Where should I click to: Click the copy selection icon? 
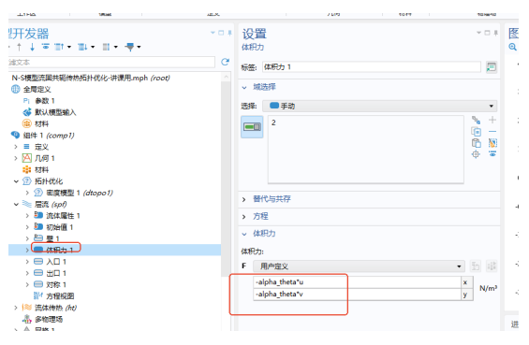pyautogui.click(x=476, y=132)
